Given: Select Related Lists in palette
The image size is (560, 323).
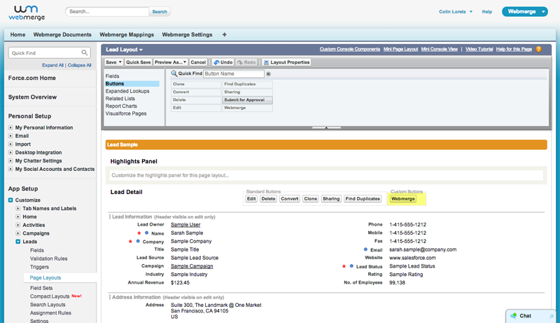Looking at the screenshot, I should [x=120, y=99].
